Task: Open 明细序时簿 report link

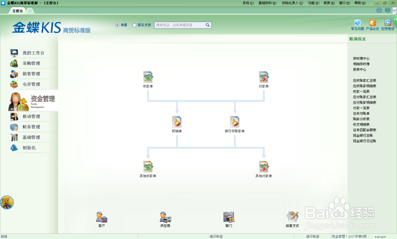Action: coord(361,64)
